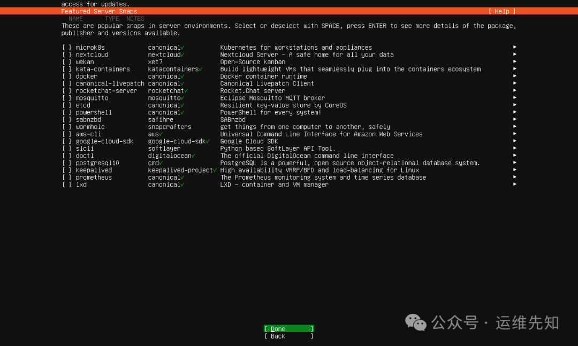Viewport: 578px width, 346px height.
Task: Click publisher name xet7
Action: 155,62
